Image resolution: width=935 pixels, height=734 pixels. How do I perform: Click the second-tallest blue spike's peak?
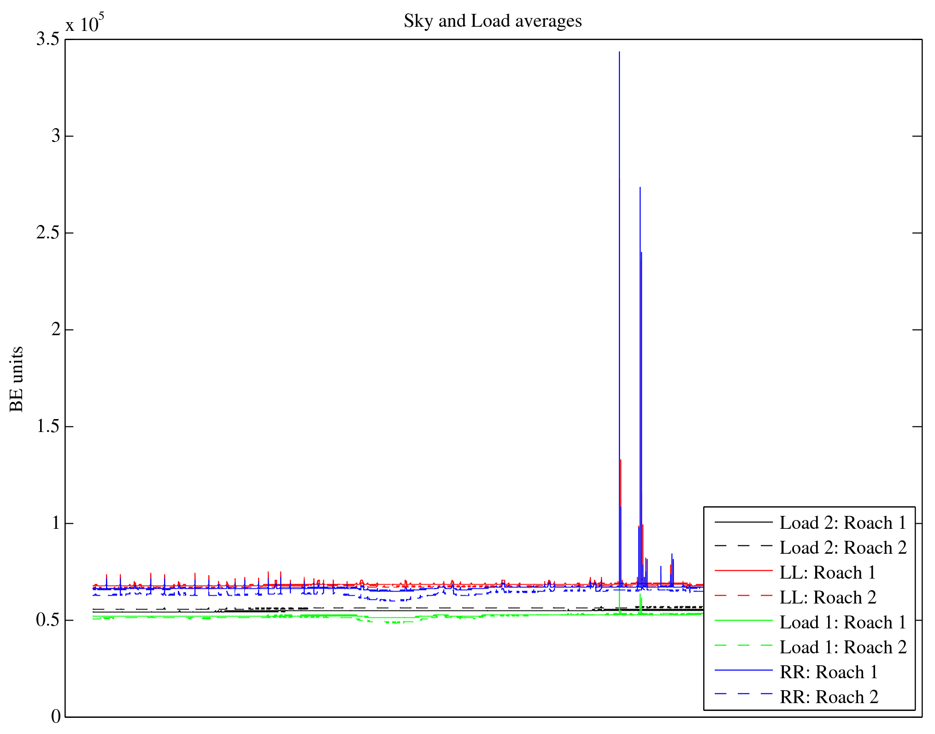[640, 188]
